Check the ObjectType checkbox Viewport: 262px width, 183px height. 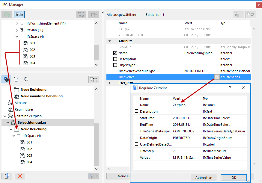click(x=115, y=65)
